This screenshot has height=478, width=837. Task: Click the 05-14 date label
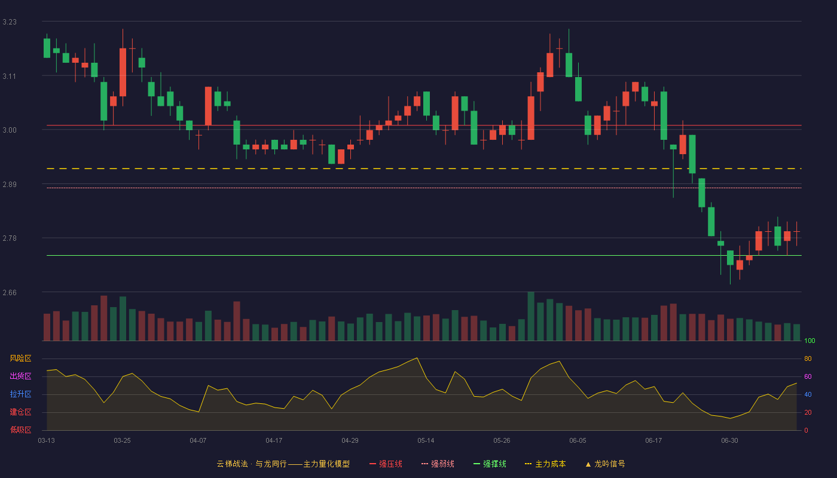pyautogui.click(x=426, y=440)
